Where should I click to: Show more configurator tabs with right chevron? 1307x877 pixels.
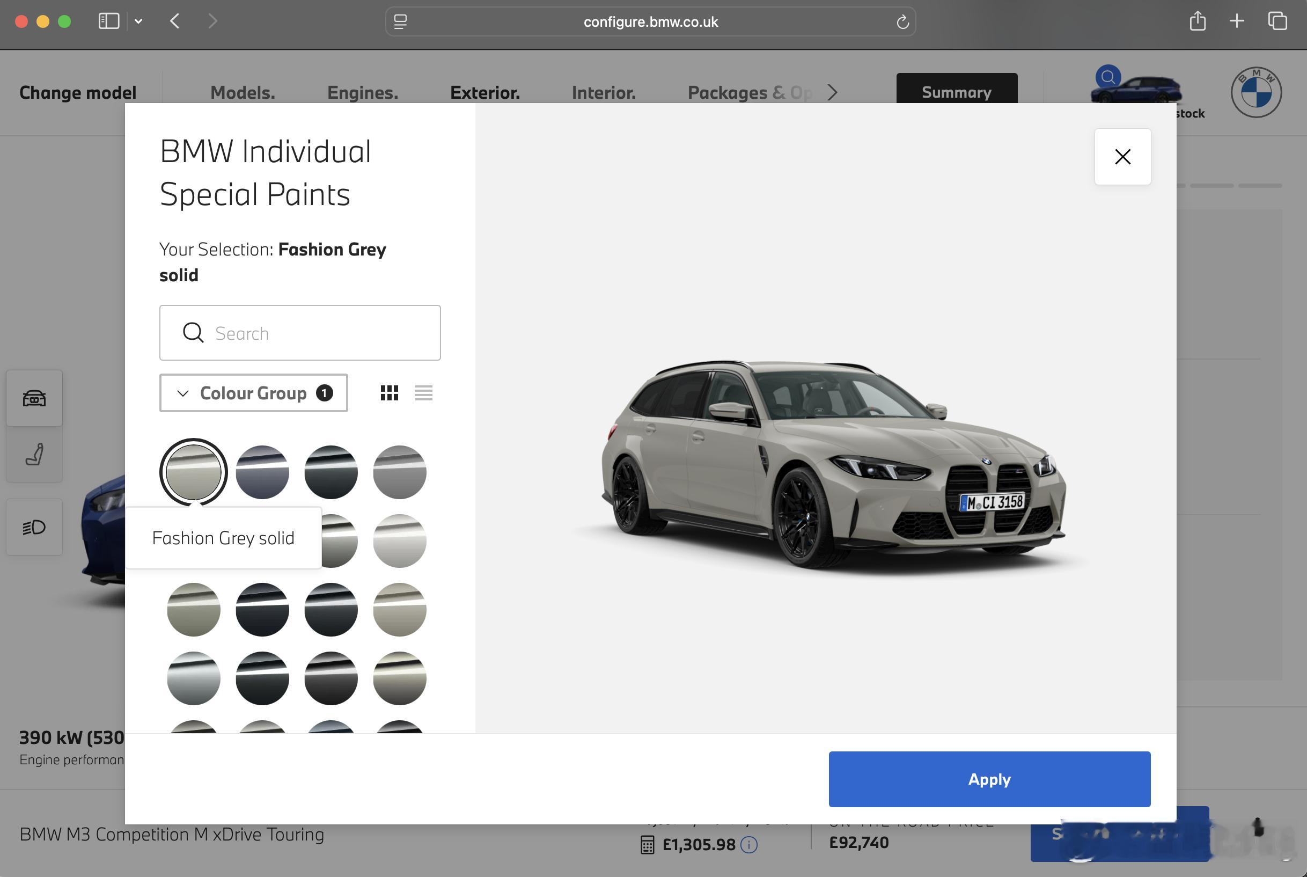[832, 92]
